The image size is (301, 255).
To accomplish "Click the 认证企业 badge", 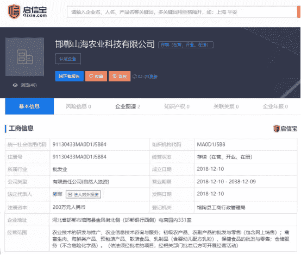I will point(68,59).
